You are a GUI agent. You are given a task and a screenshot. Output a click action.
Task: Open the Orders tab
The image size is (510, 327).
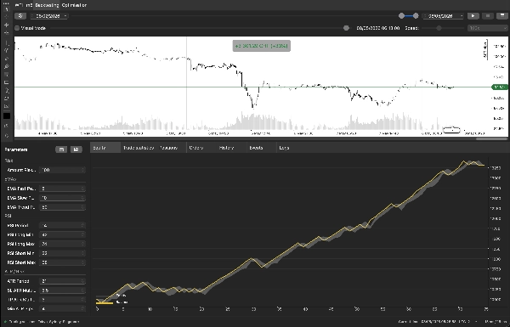click(x=195, y=148)
